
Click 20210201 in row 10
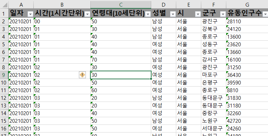coord(21,83)
